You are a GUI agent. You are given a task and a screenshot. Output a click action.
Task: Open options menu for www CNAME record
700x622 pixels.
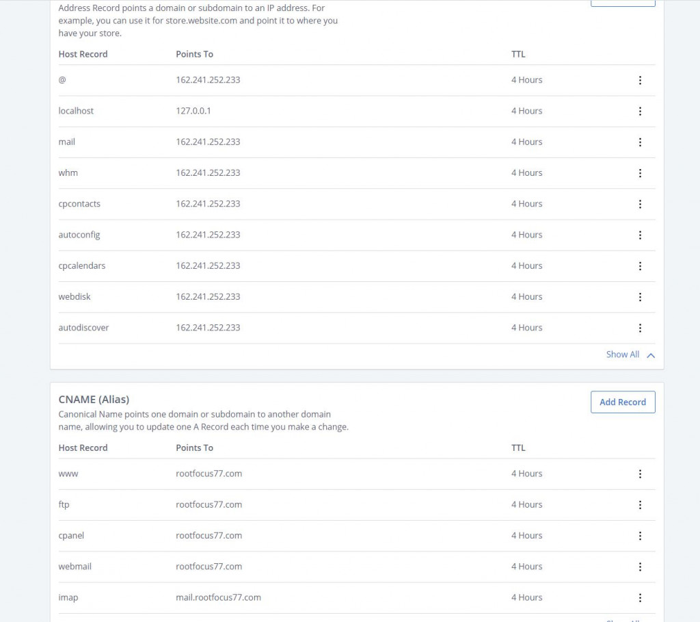click(x=640, y=474)
